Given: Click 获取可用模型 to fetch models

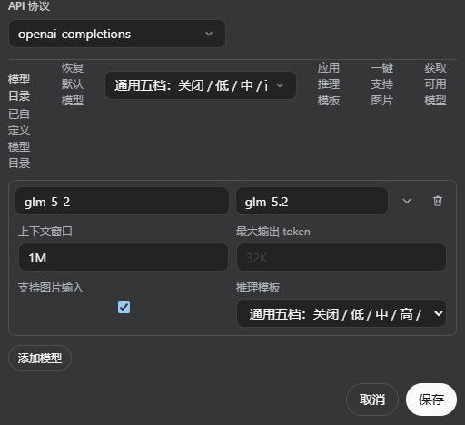Looking at the screenshot, I should click(x=435, y=84).
